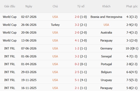Screen dimensions: 140x91
Task: Click the 5-1 (4-1) Uruguay match score
Action: 81,80
